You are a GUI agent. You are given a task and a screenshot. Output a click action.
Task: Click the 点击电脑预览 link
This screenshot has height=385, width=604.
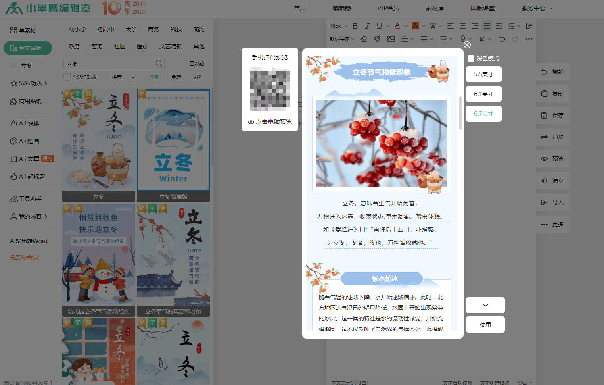click(270, 122)
